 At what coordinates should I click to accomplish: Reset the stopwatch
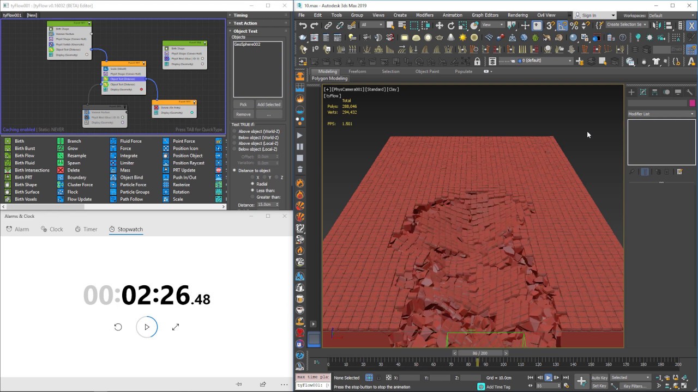coord(118,327)
